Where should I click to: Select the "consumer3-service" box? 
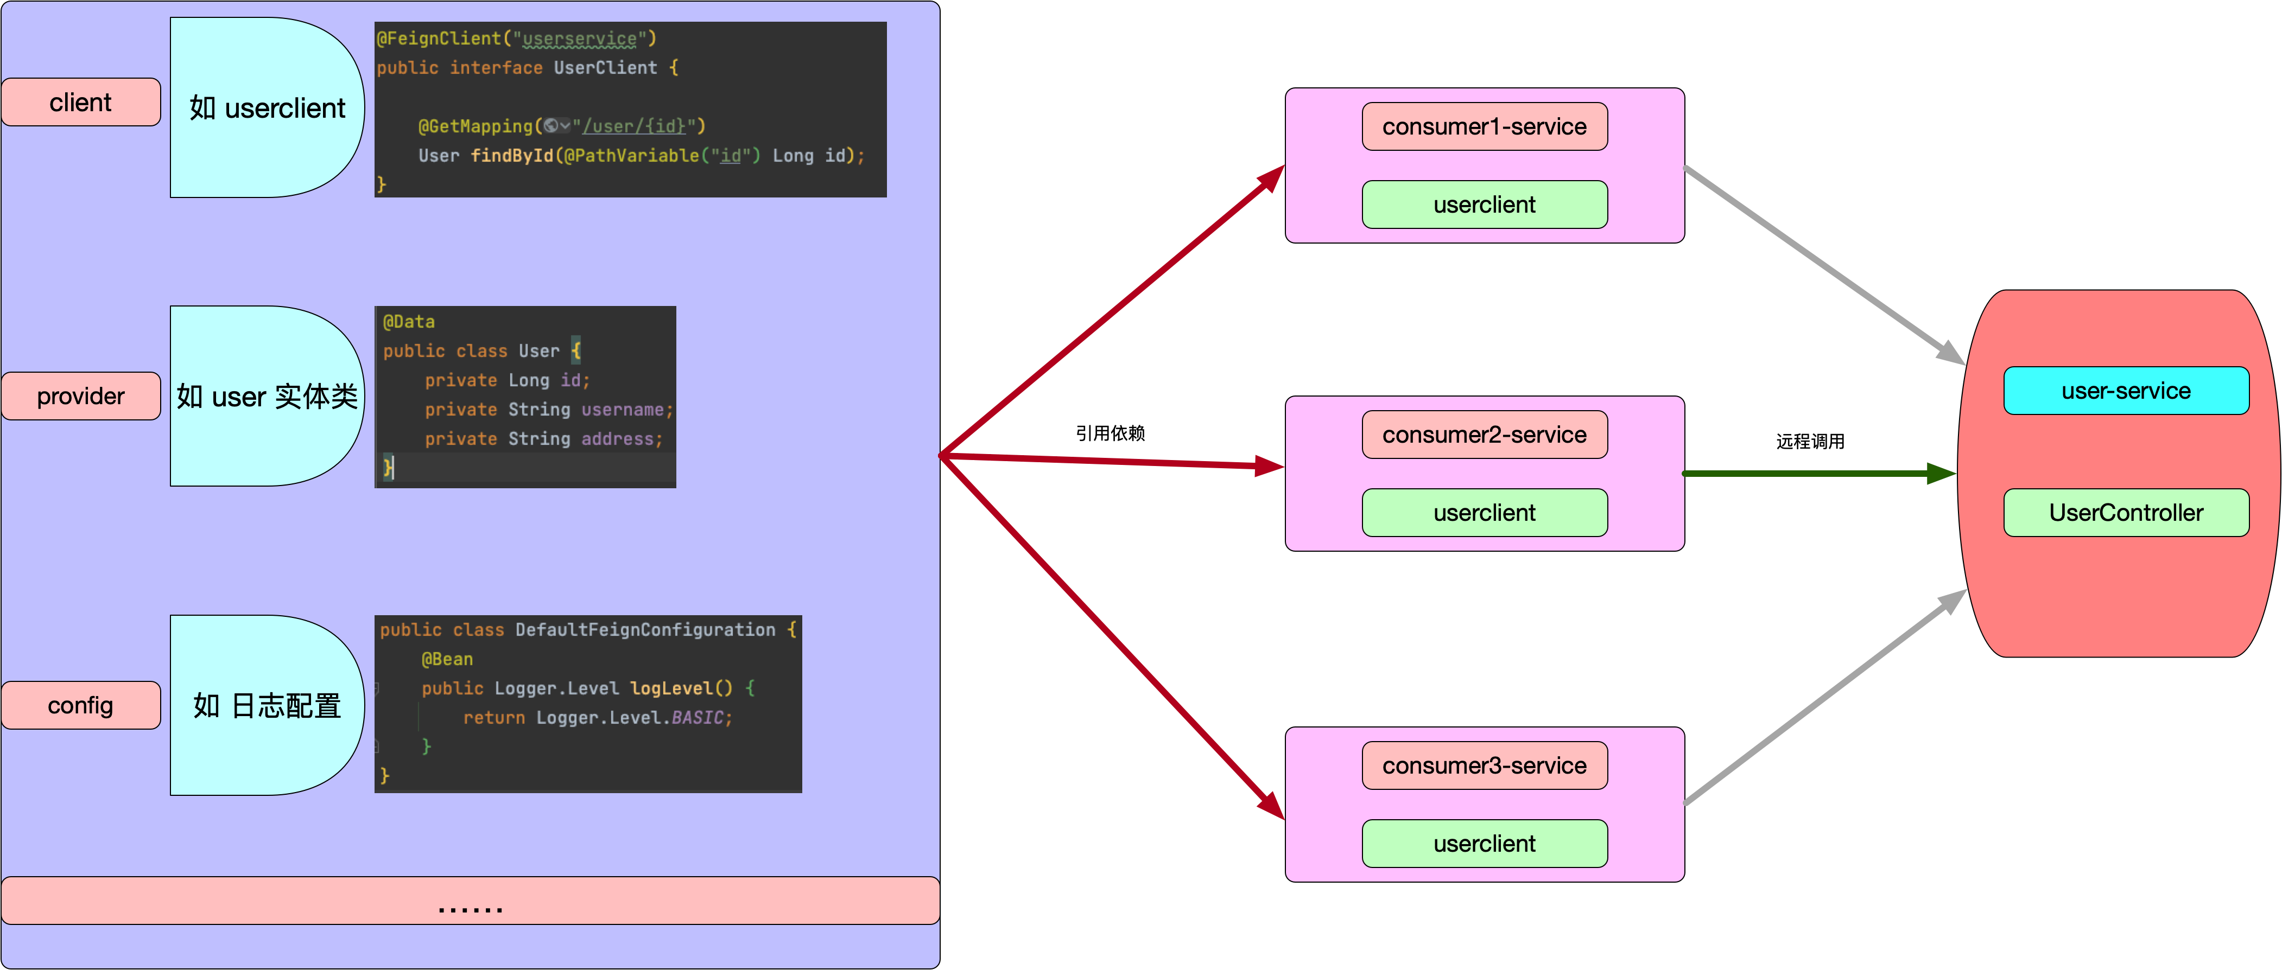pos(1485,765)
